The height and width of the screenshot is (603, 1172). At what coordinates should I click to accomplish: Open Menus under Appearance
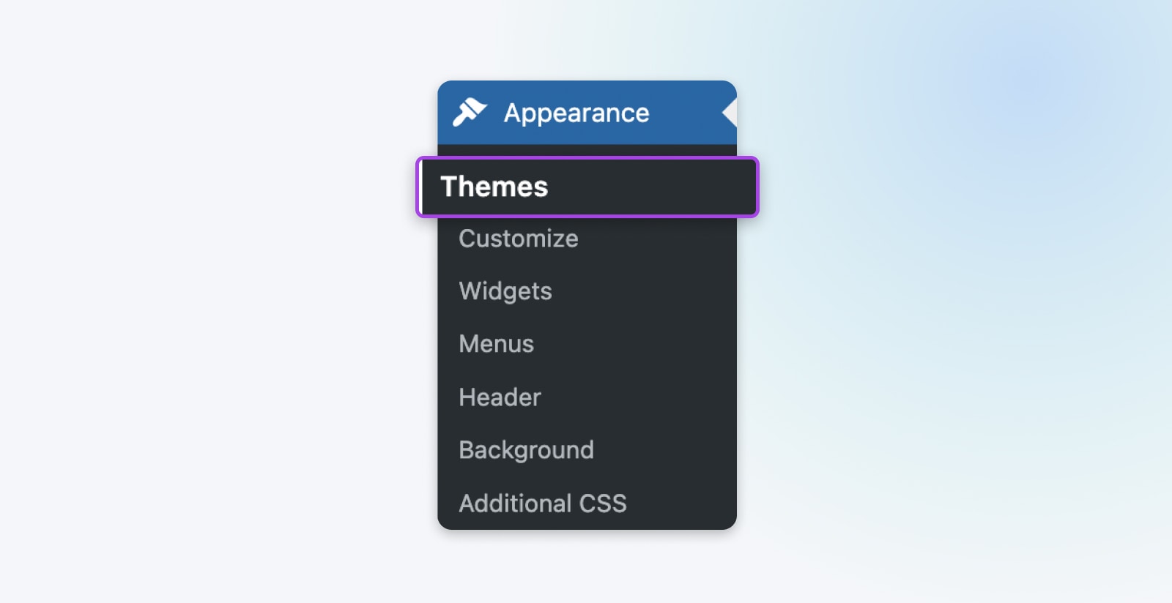pos(497,344)
